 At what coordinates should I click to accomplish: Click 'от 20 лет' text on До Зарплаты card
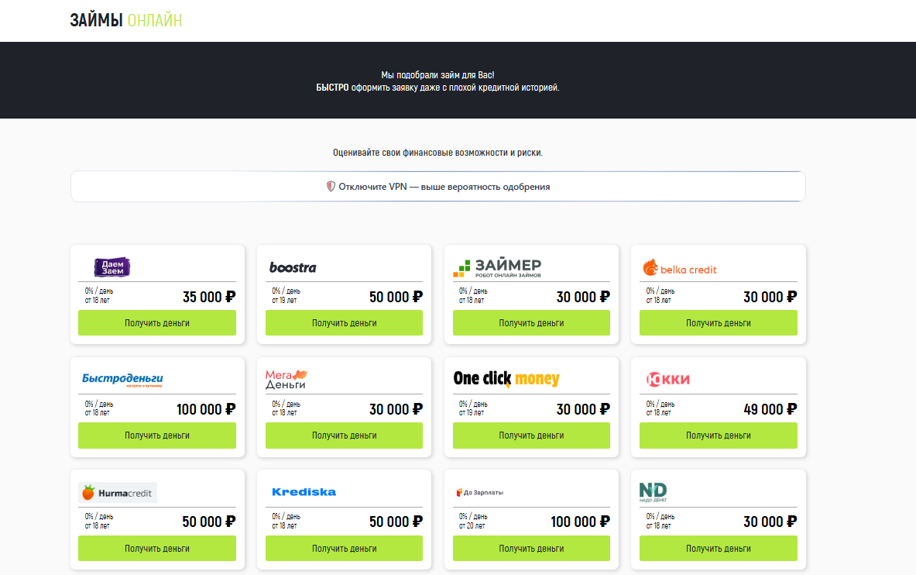coord(472,525)
